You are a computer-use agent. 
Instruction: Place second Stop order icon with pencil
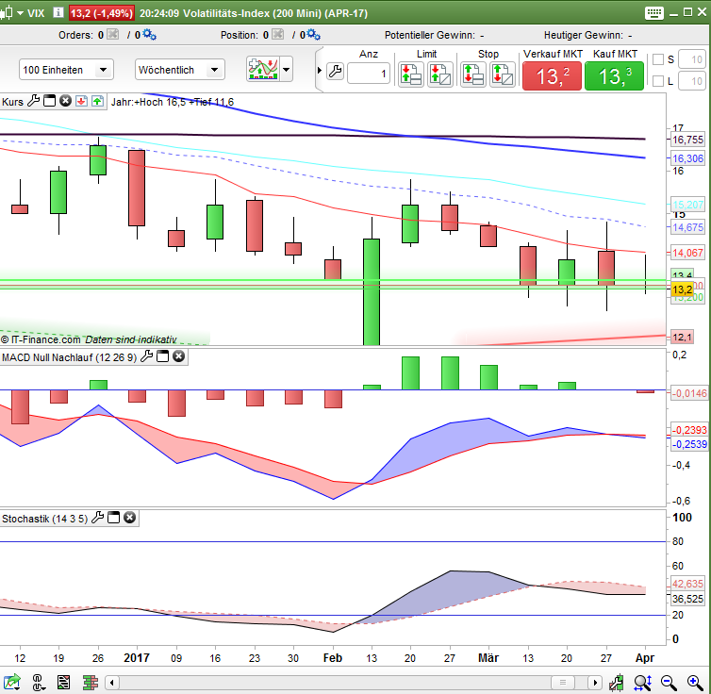[502, 74]
